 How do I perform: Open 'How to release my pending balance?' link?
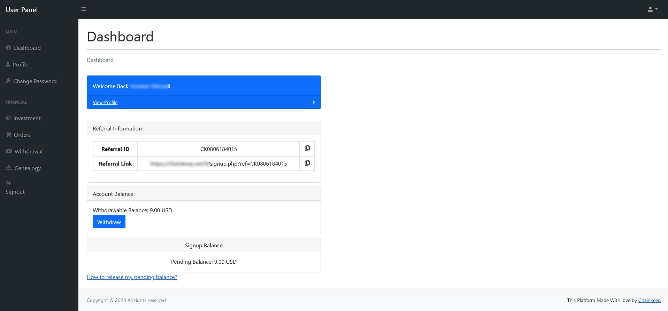tap(132, 277)
